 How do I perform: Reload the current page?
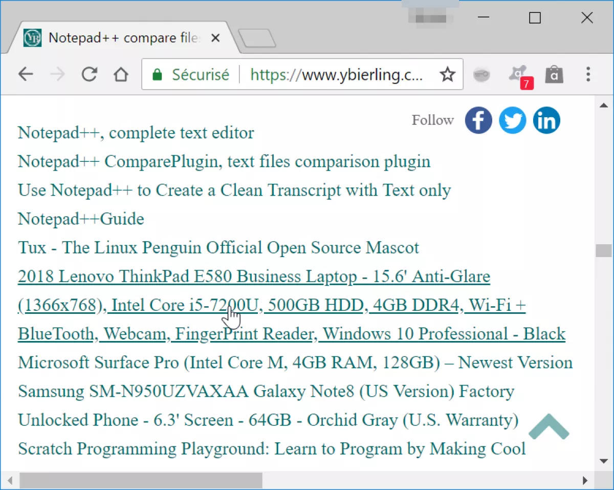click(90, 75)
